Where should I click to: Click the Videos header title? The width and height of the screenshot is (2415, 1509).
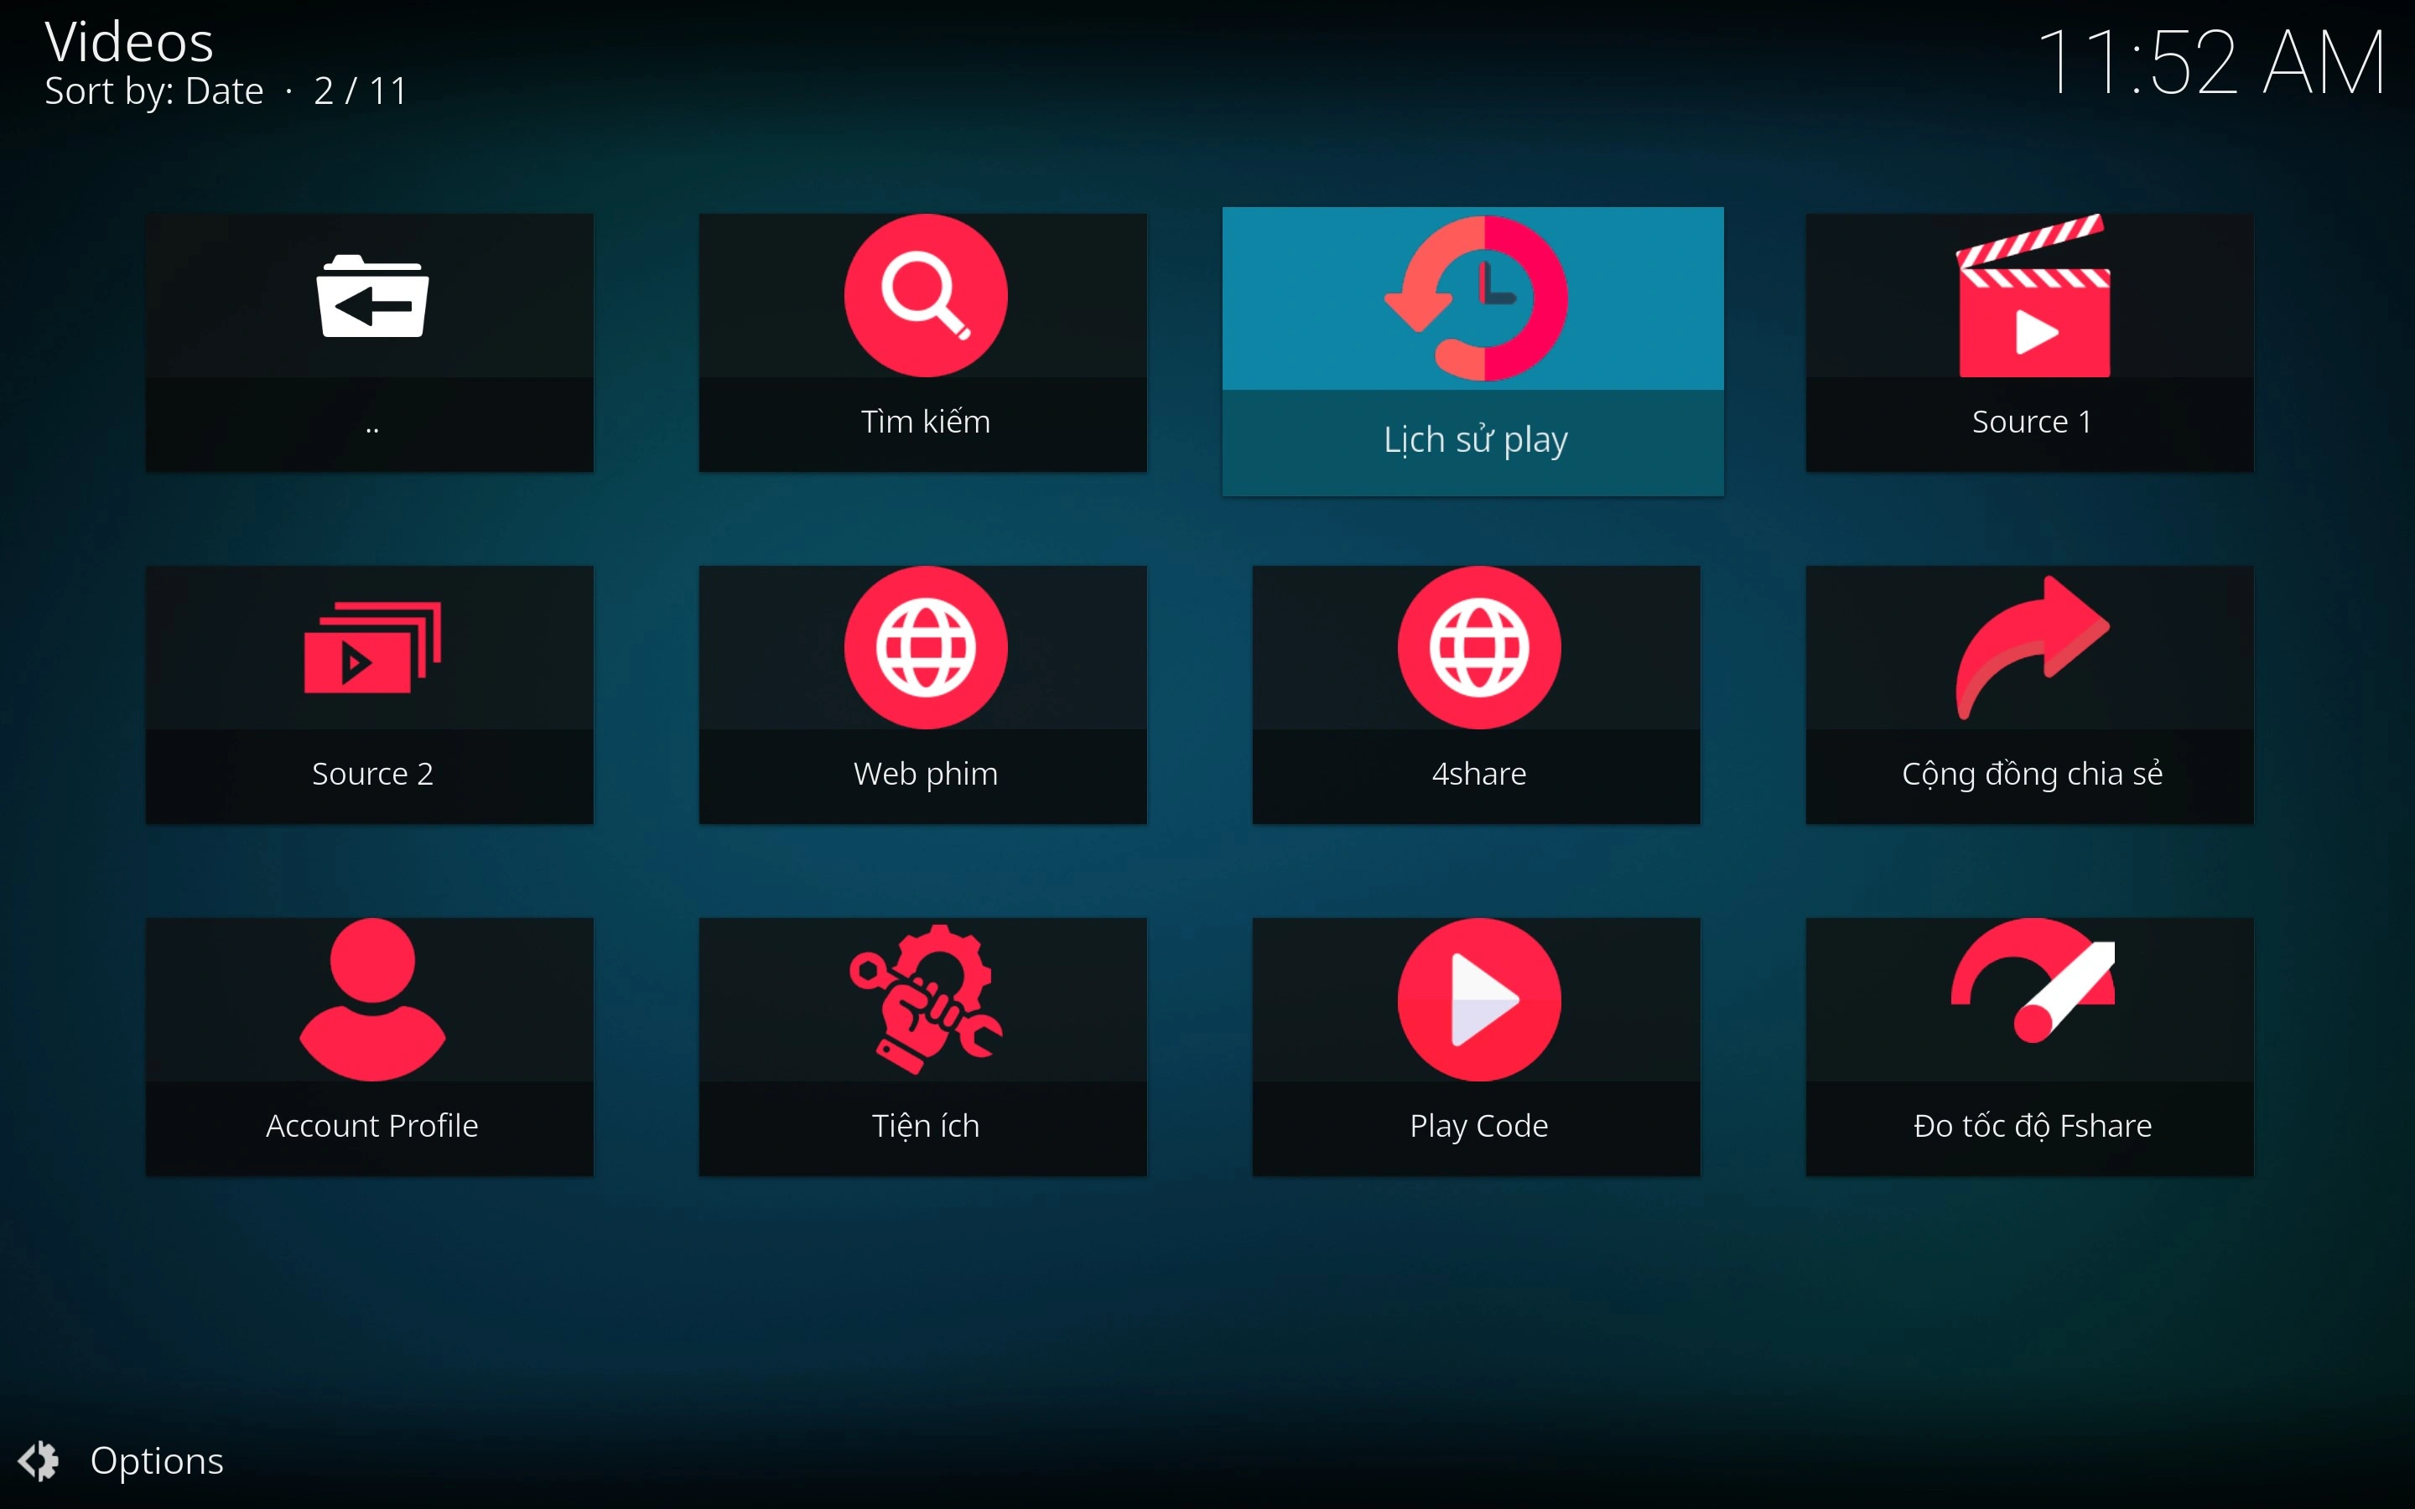pos(127,41)
